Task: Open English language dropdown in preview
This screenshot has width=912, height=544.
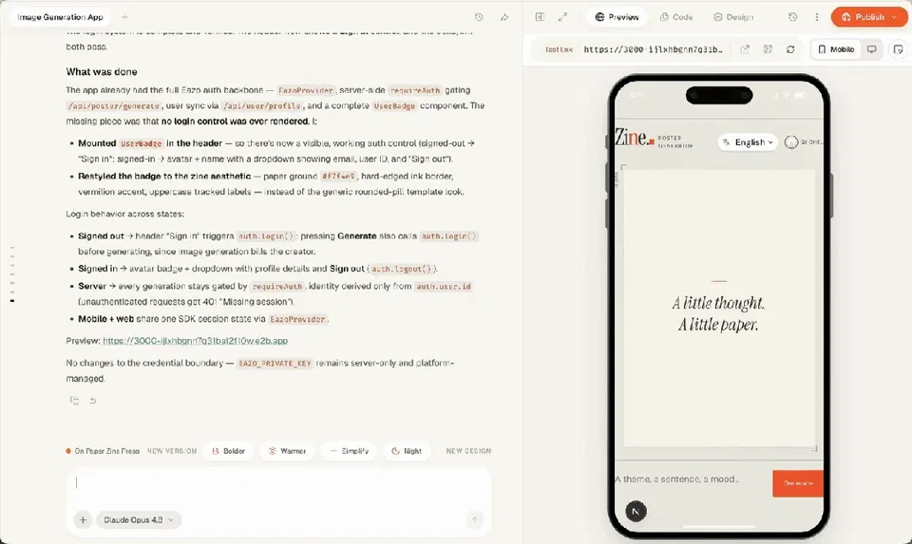Action: (x=748, y=141)
